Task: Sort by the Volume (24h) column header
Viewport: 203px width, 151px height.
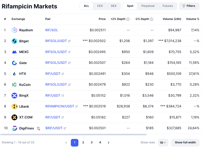Action: pyautogui.click(x=172, y=19)
